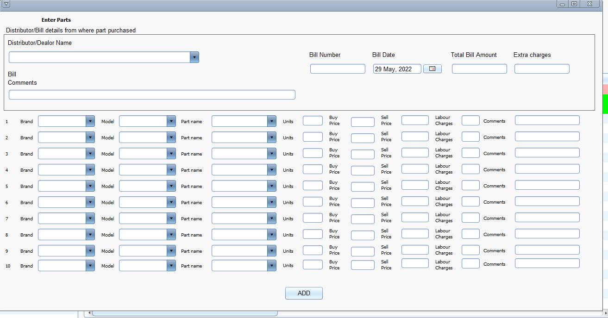Open the Bill Date calendar picker icon
Screen dimensions: 608x318
click(x=432, y=69)
